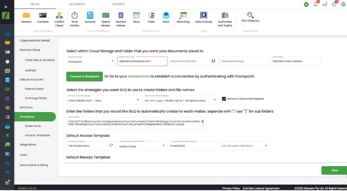
Task: Open Searching from the ribbon
Action: point(183,18)
